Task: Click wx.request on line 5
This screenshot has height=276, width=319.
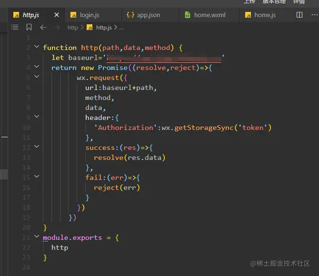Action: (x=98, y=78)
